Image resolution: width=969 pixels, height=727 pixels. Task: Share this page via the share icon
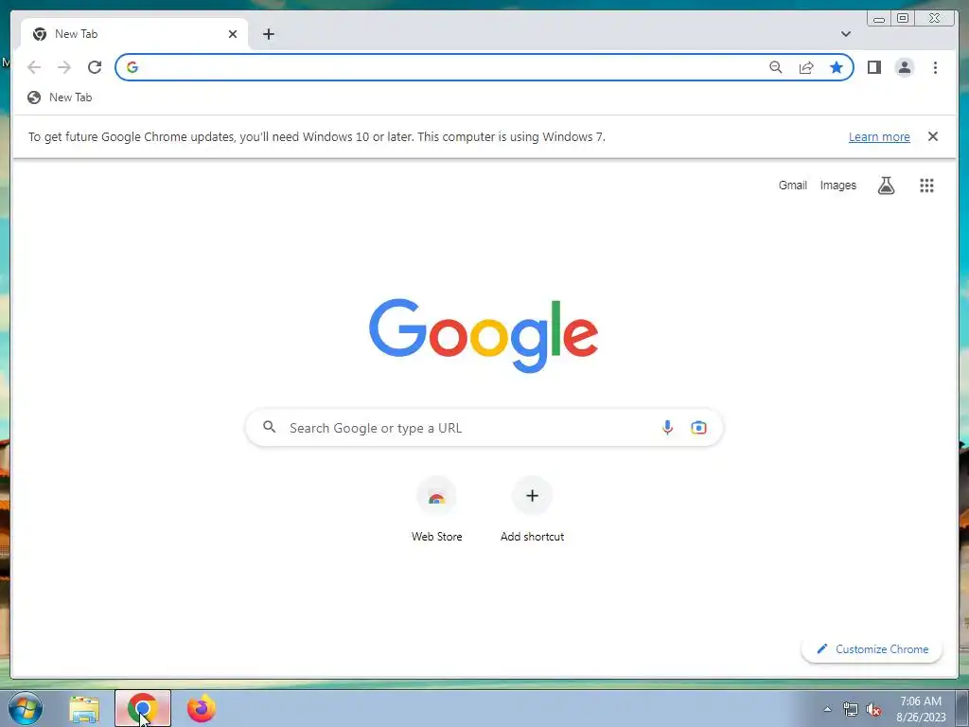click(806, 67)
